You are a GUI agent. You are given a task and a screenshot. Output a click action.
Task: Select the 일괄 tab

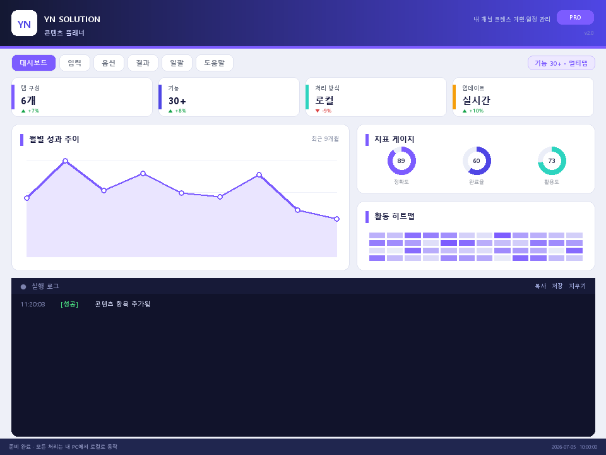click(177, 63)
